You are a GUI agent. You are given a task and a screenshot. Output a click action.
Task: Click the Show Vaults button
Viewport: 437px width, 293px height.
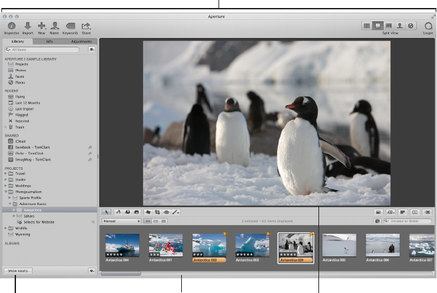(18, 271)
